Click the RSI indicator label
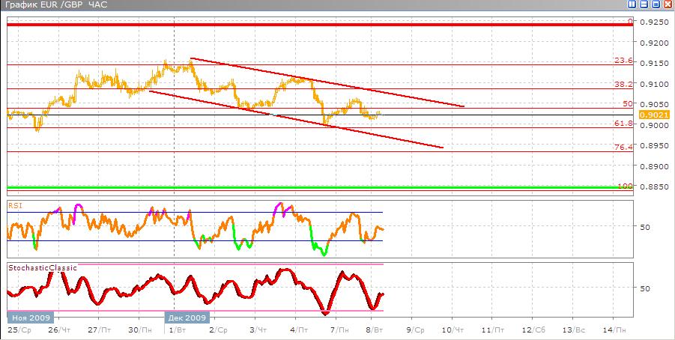This screenshot has width=675, height=340. pyautogui.click(x=15, y=203)
